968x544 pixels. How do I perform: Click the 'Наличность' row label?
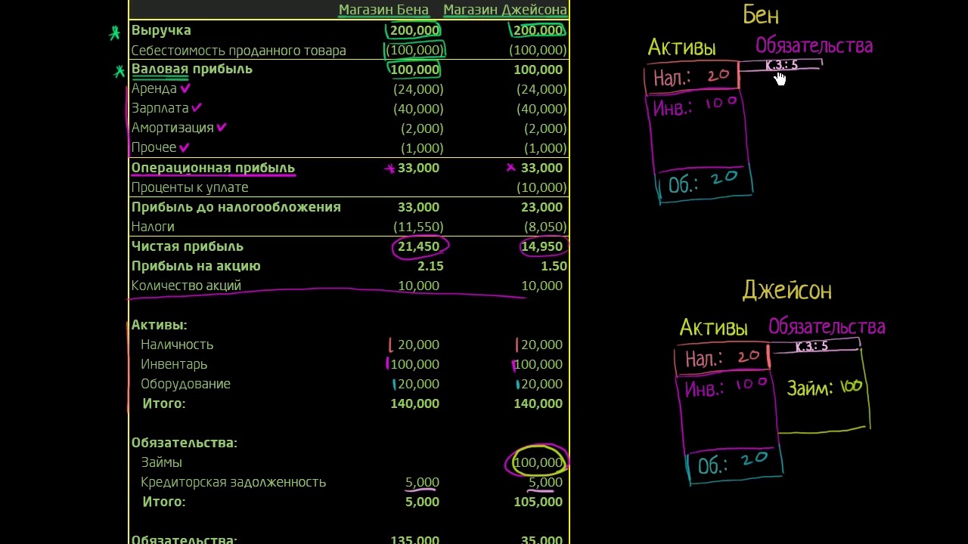click(x=177, y=345)
